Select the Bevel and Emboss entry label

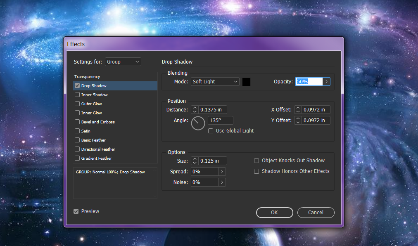coord(98,122)
